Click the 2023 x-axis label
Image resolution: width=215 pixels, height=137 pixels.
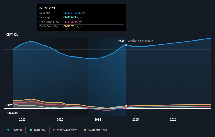[60, 120]
